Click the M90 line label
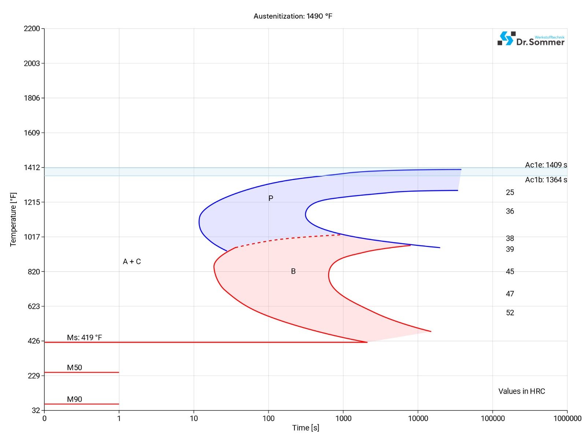Viewport: 586px width, 439px height. click(74, 399)
